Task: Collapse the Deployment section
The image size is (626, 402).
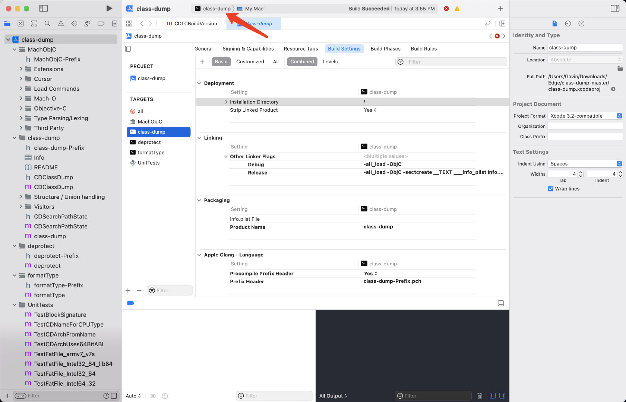Action: (199, 83)
